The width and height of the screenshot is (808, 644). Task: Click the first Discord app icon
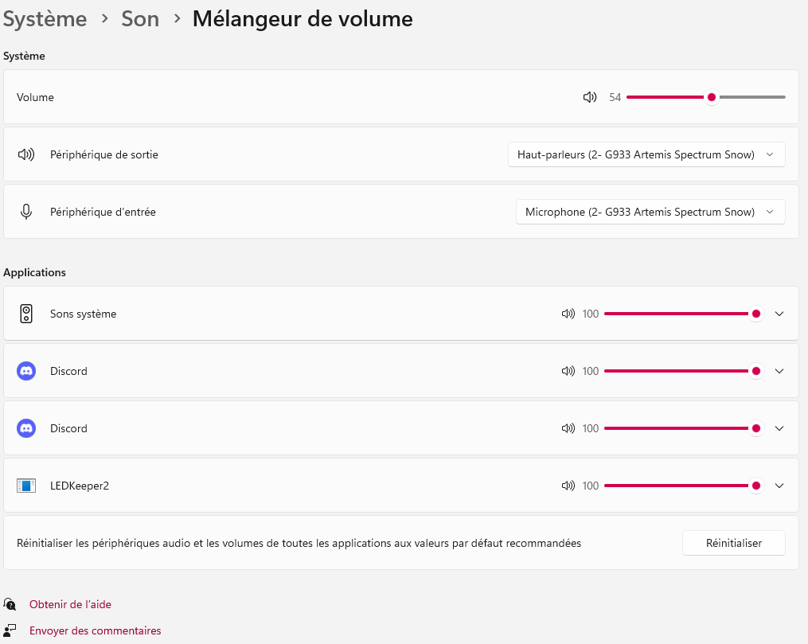point(26,371)
